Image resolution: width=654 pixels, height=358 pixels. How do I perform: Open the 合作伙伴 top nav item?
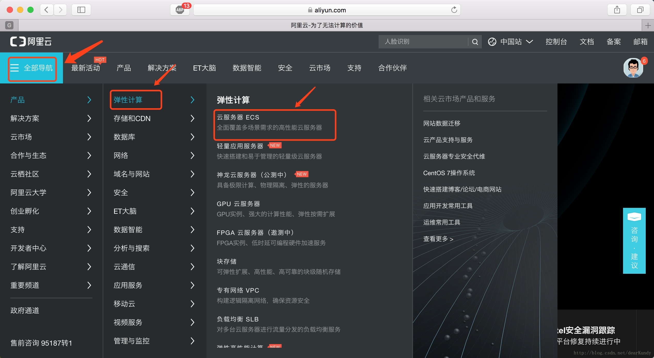[x=393, y=68]
